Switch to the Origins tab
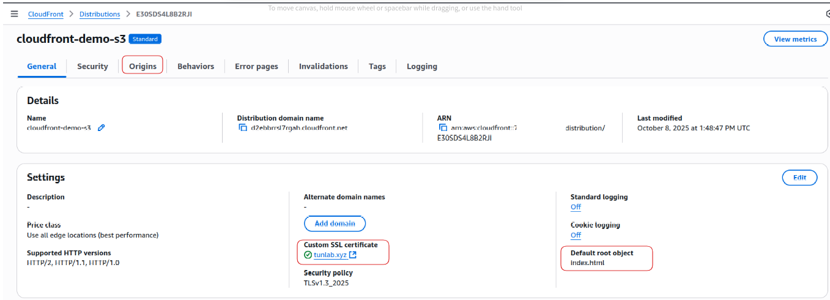Screen dimensions: 830x300 pos(143,66)
